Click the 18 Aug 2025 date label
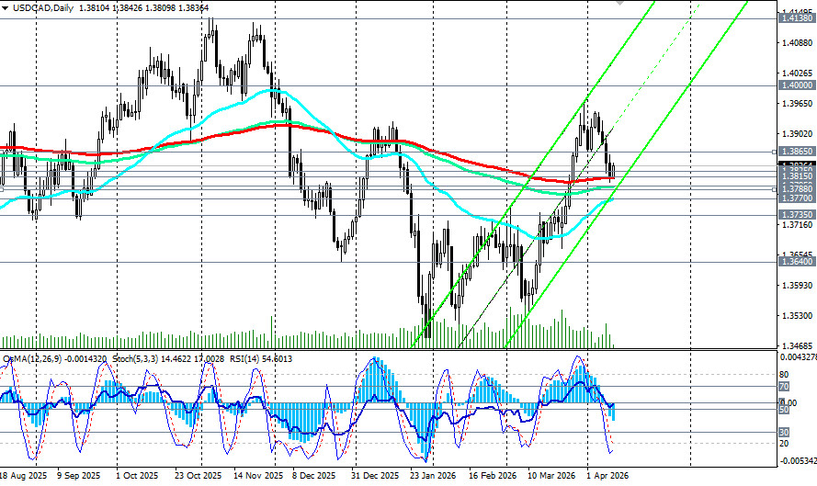Screen dimensions: 817x486 (x=23, y=476)
